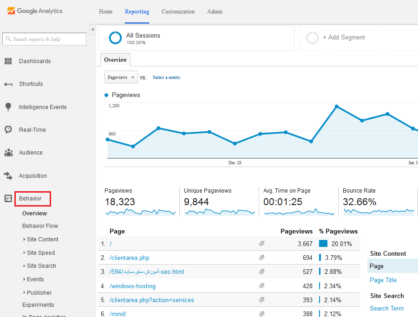Click the Audience people icon
This screenshot has width=418, height=317.
8,153
